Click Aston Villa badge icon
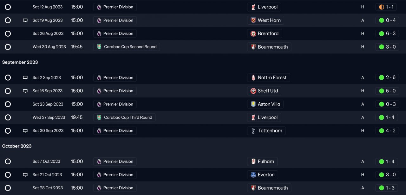This screenshot has width=406, height=195. (253, 104)
